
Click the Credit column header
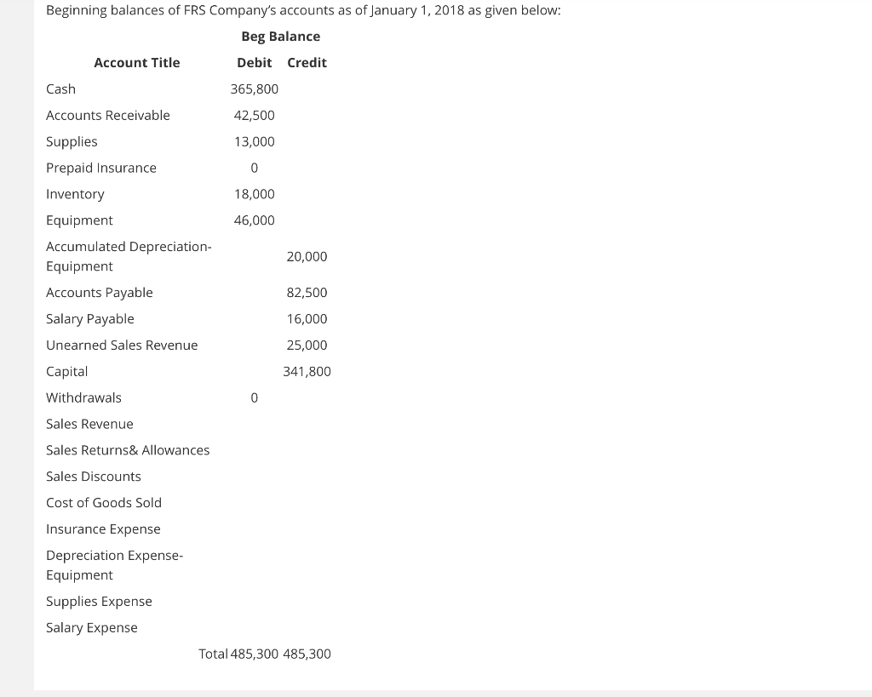click(307, 62)
